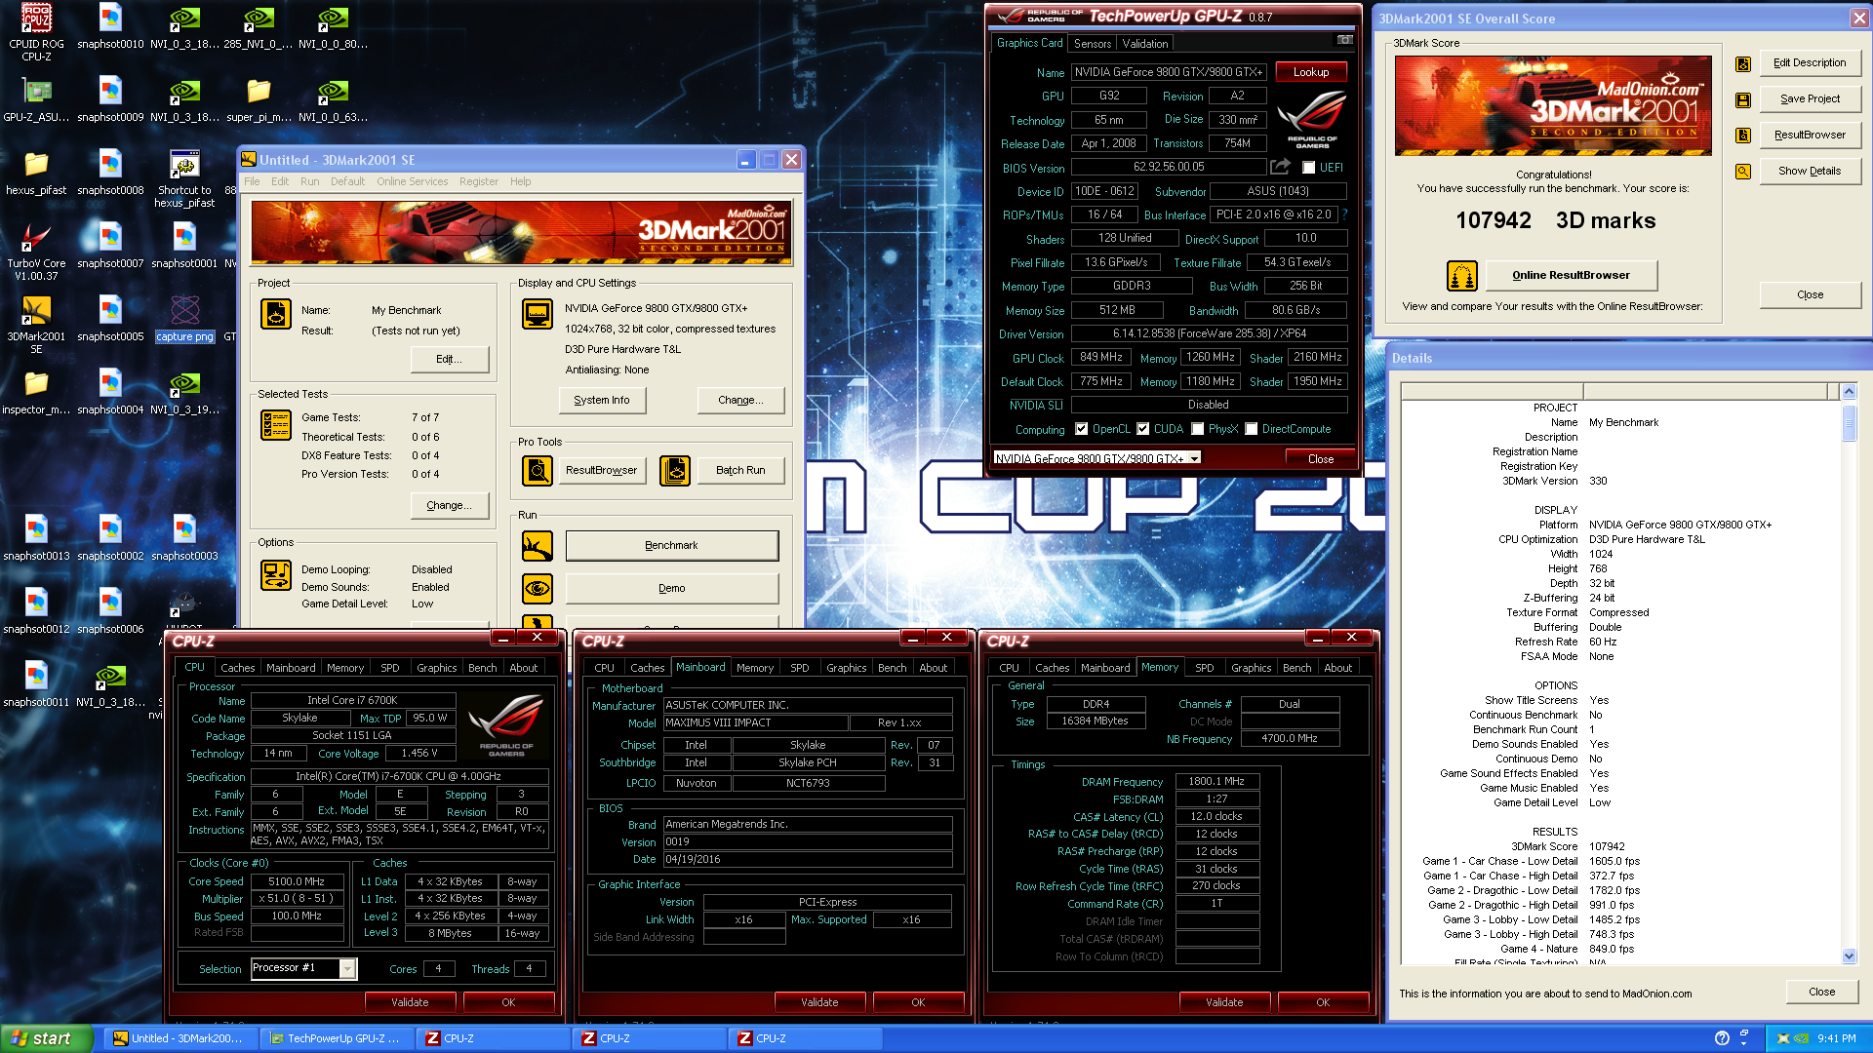Image resolution: width=1873 pixels, height=1053 pixels.
Task: Click the Windows Start button
Action: 47,1038
